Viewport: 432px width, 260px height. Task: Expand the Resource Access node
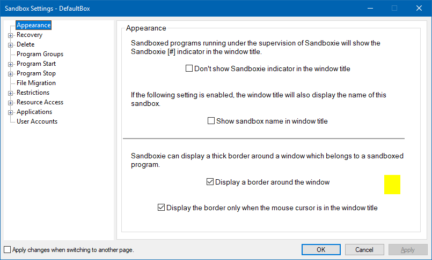click(x=10, y=103)
